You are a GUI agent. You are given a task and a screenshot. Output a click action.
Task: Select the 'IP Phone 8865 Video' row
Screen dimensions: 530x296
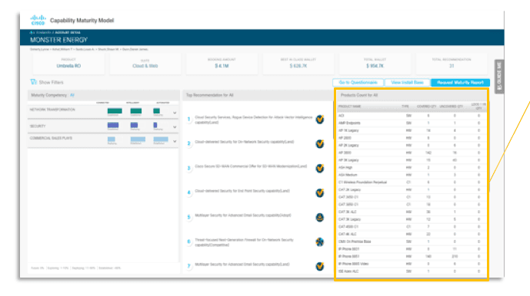coord(412,264)
